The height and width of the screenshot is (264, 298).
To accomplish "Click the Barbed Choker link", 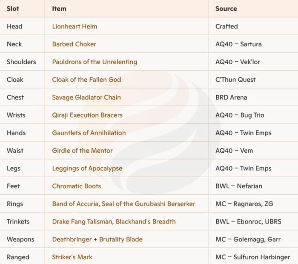I will [x=74, y=44].
